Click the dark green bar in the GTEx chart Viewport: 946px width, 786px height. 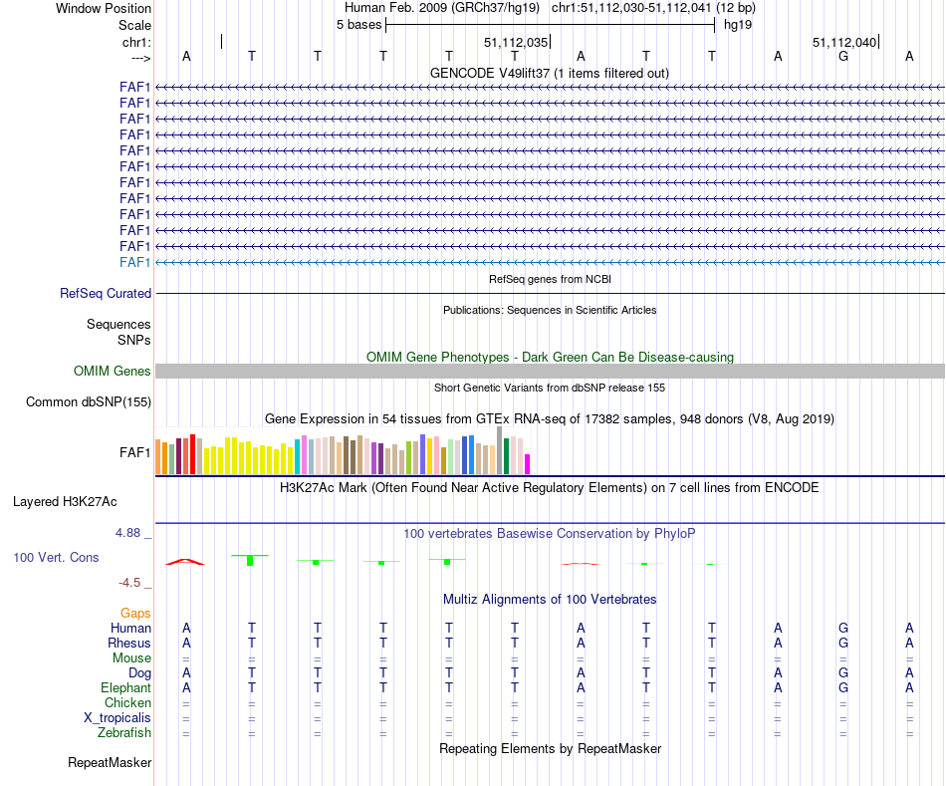(x=506, y=456)
